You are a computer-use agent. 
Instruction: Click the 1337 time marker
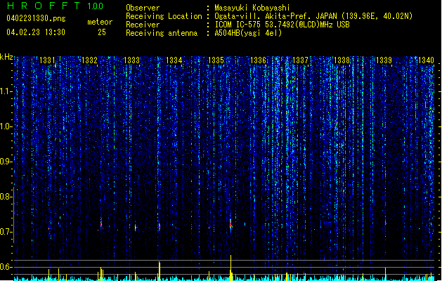click(301, 60)
